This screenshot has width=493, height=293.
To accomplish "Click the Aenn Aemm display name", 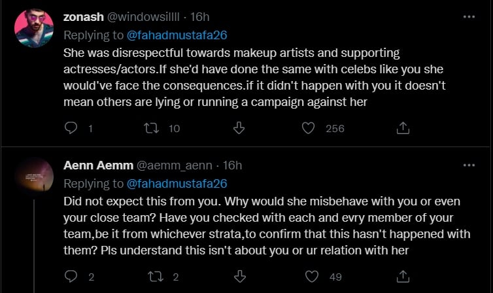I will [95, 165].
